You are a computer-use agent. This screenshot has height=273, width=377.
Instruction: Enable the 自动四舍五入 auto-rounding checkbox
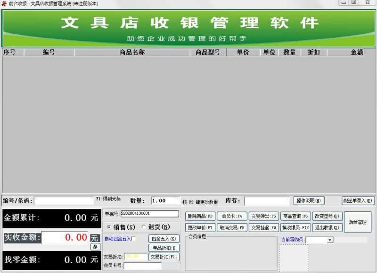(x=133, y=238)
